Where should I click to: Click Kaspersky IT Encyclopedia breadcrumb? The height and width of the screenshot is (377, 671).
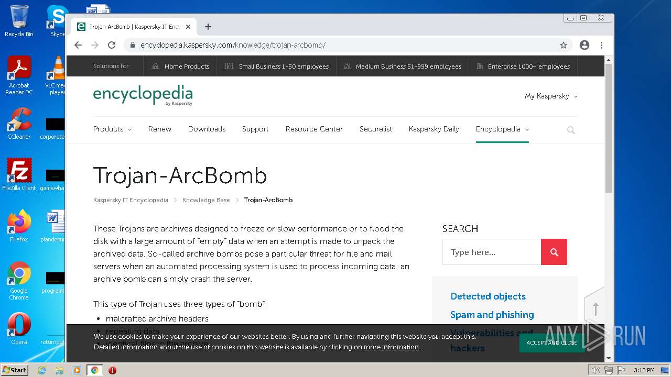131,200
